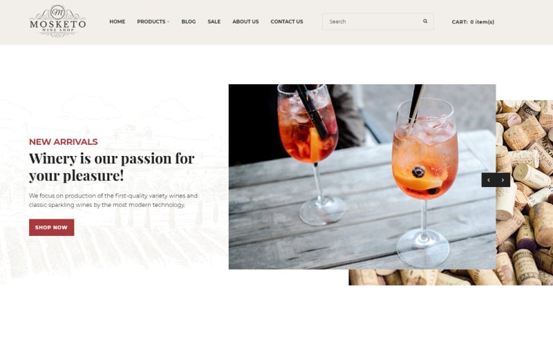This screenshot has height=345, width=553.
Task: Click the first-quality wines description text
Action: click(x=113, y=200)
